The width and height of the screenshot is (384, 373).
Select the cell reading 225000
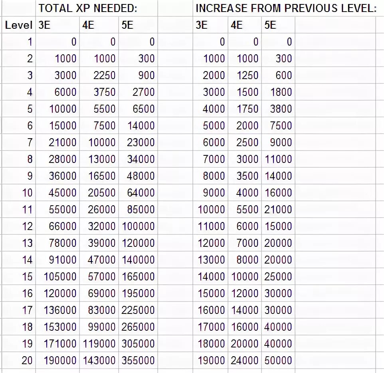tap(138, 310)
